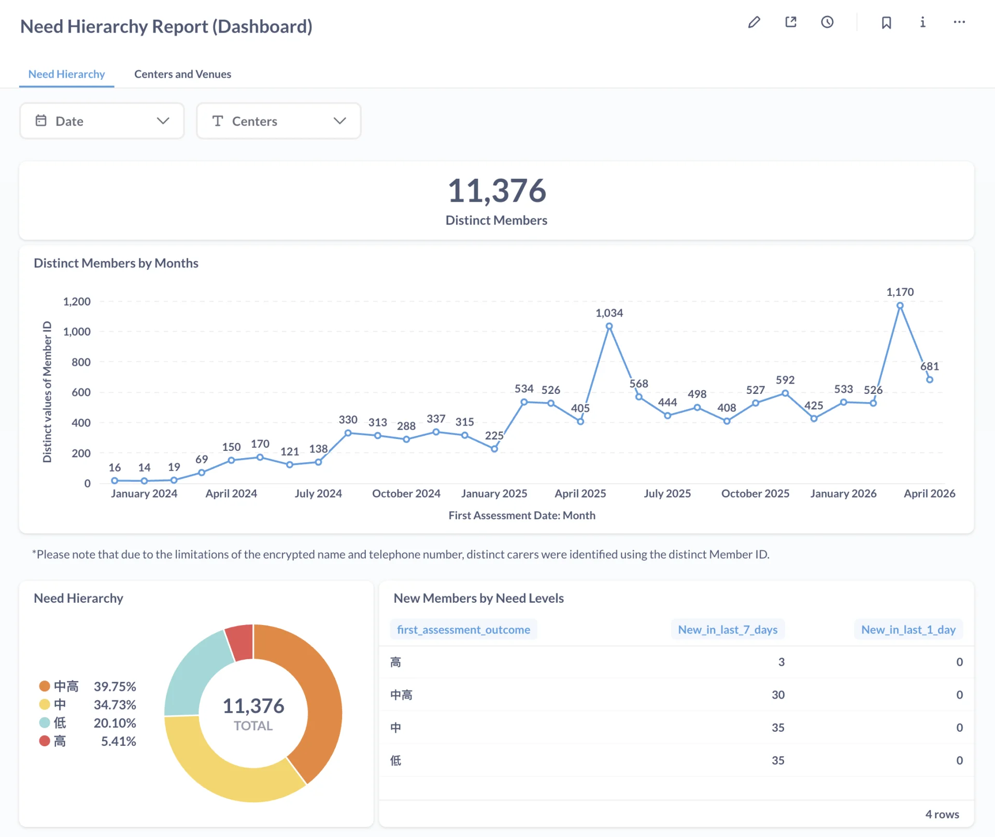Click the Need Hierarchy Report dashboard title
The height and width of the screenshot is (837, 995).
point(166,26)
